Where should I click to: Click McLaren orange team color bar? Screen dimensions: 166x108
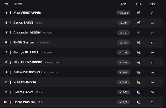[x=10, y=102]
